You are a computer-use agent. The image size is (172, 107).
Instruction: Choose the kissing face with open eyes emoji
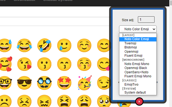(x=44, y=64)
